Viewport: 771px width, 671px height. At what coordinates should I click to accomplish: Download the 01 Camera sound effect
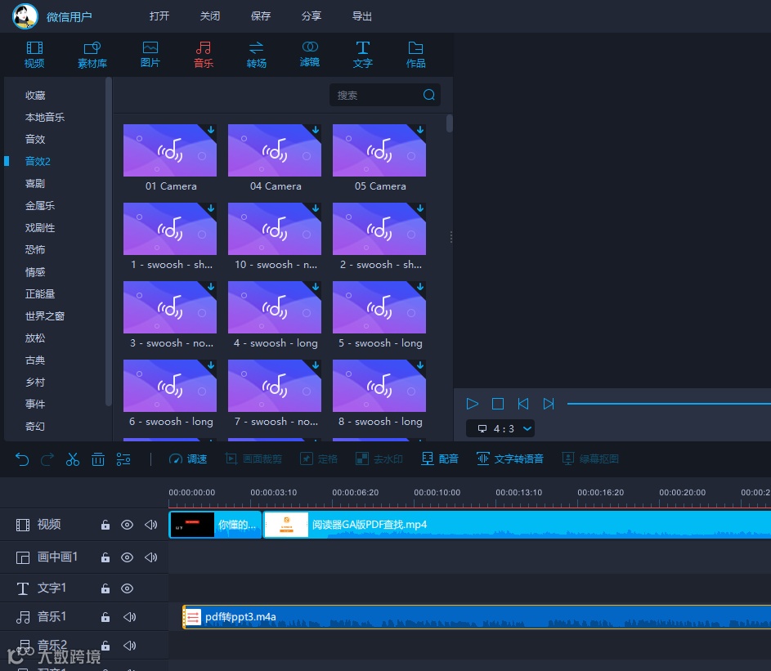[211, 130]
